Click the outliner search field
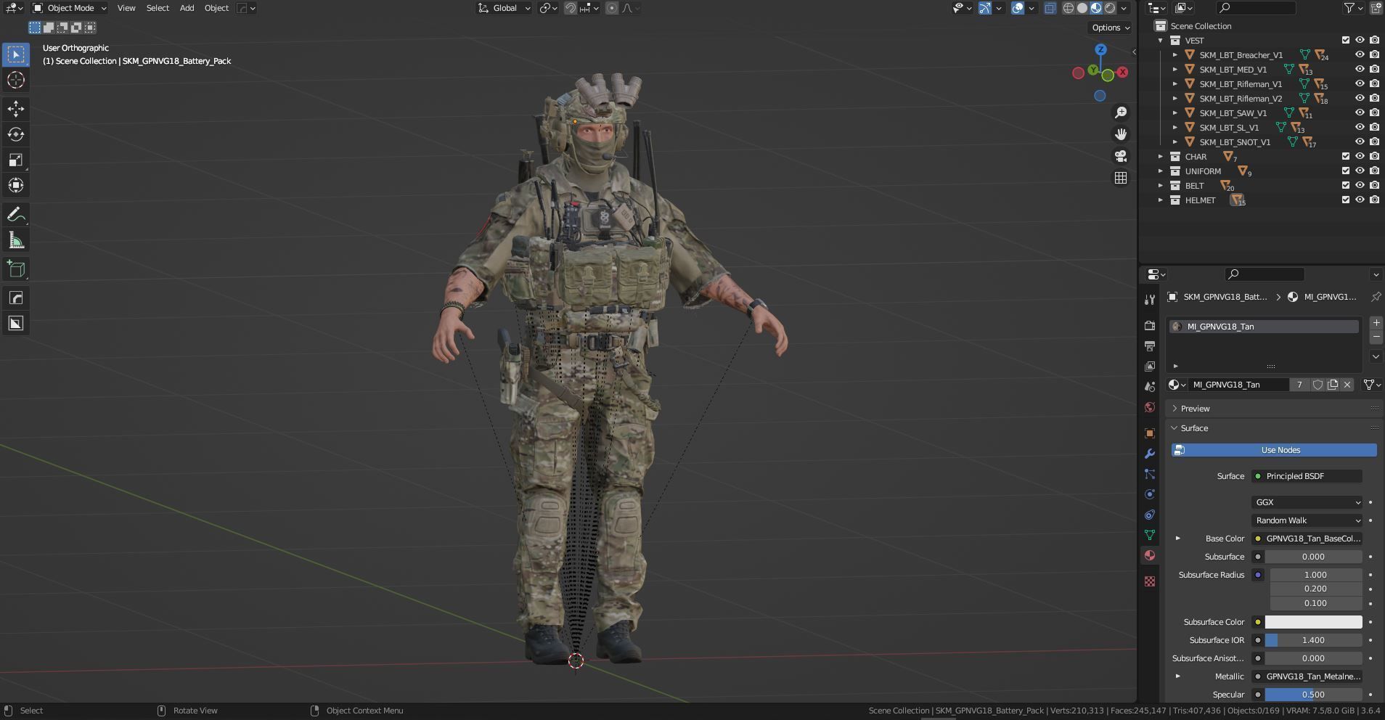Image resolution: width=1385 pixels, height=720 pixels. 1256,8
